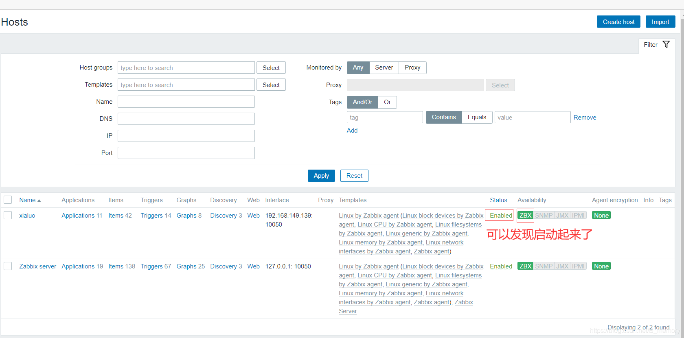Open Items 42 for xialuo
Viewport: 684px width, 338px height.
[116, 216]
